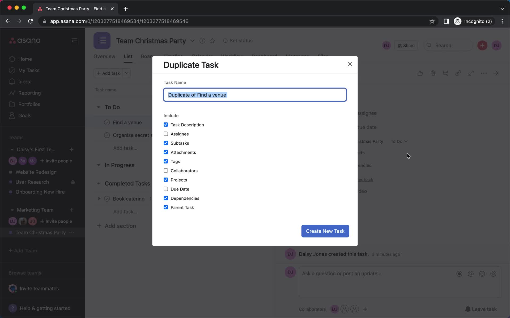Click Set status button
Viewport: 510px width, 318px height.
pos(238,41)
